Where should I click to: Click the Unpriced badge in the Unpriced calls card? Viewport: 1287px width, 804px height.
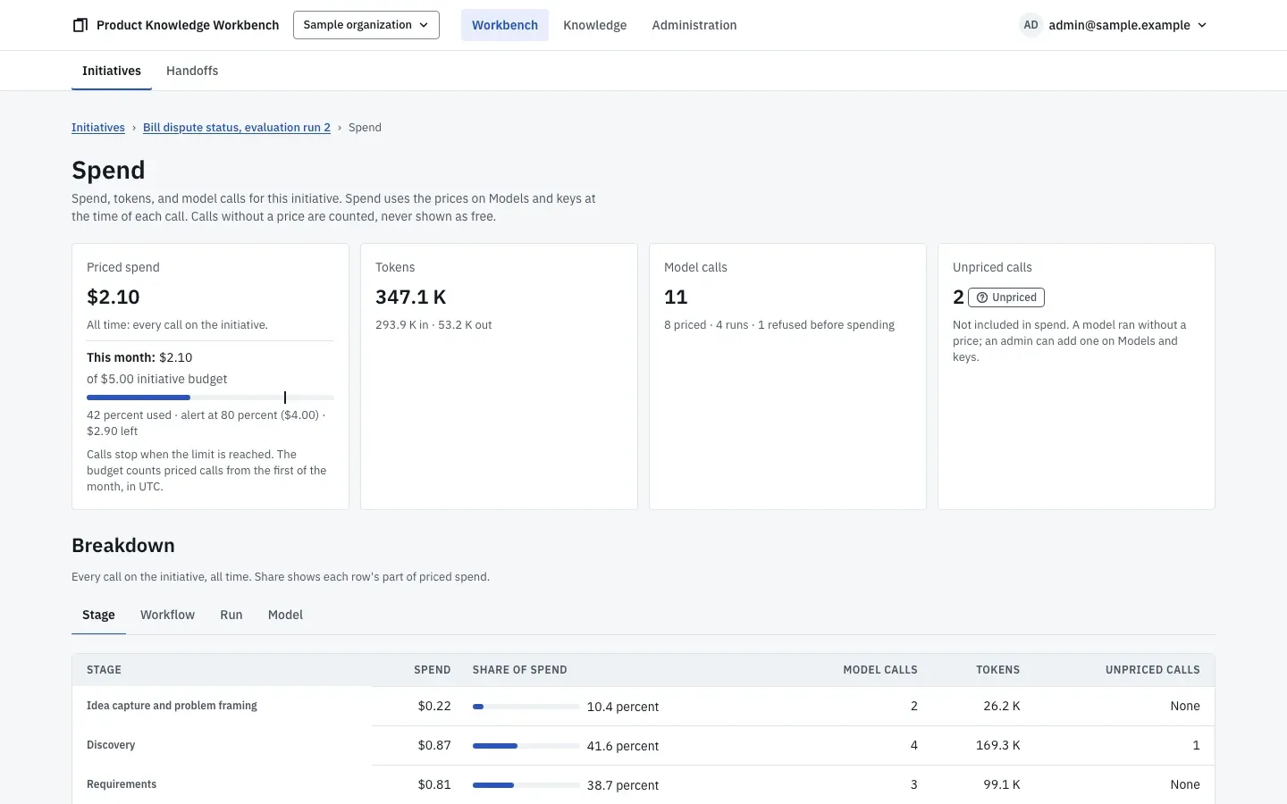pos(1006,297)
